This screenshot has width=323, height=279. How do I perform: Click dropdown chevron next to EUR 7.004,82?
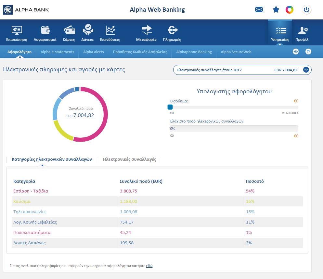[x=306, y=70]
